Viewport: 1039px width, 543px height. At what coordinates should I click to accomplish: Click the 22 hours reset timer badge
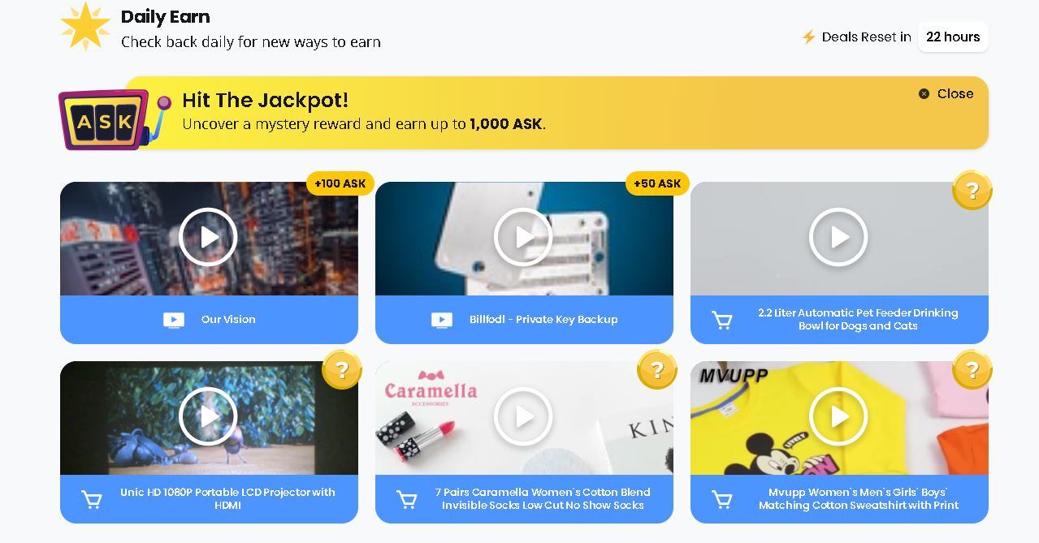coord(953,37)
